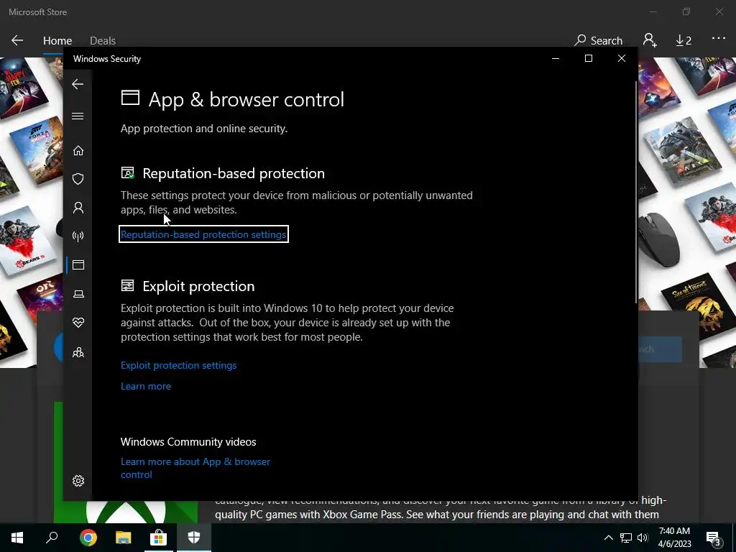736x552 pixels.
Task: Open Virus & threat protection shield icon
Action: coord(78,179)
